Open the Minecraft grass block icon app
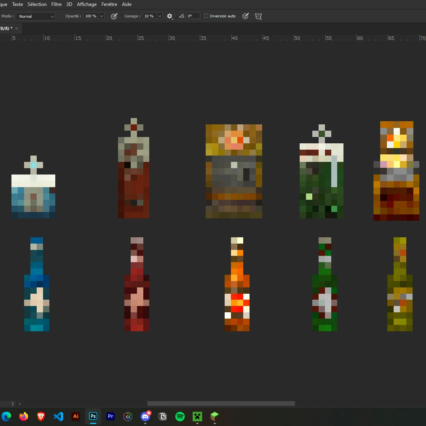 click(x=215, y=416)
